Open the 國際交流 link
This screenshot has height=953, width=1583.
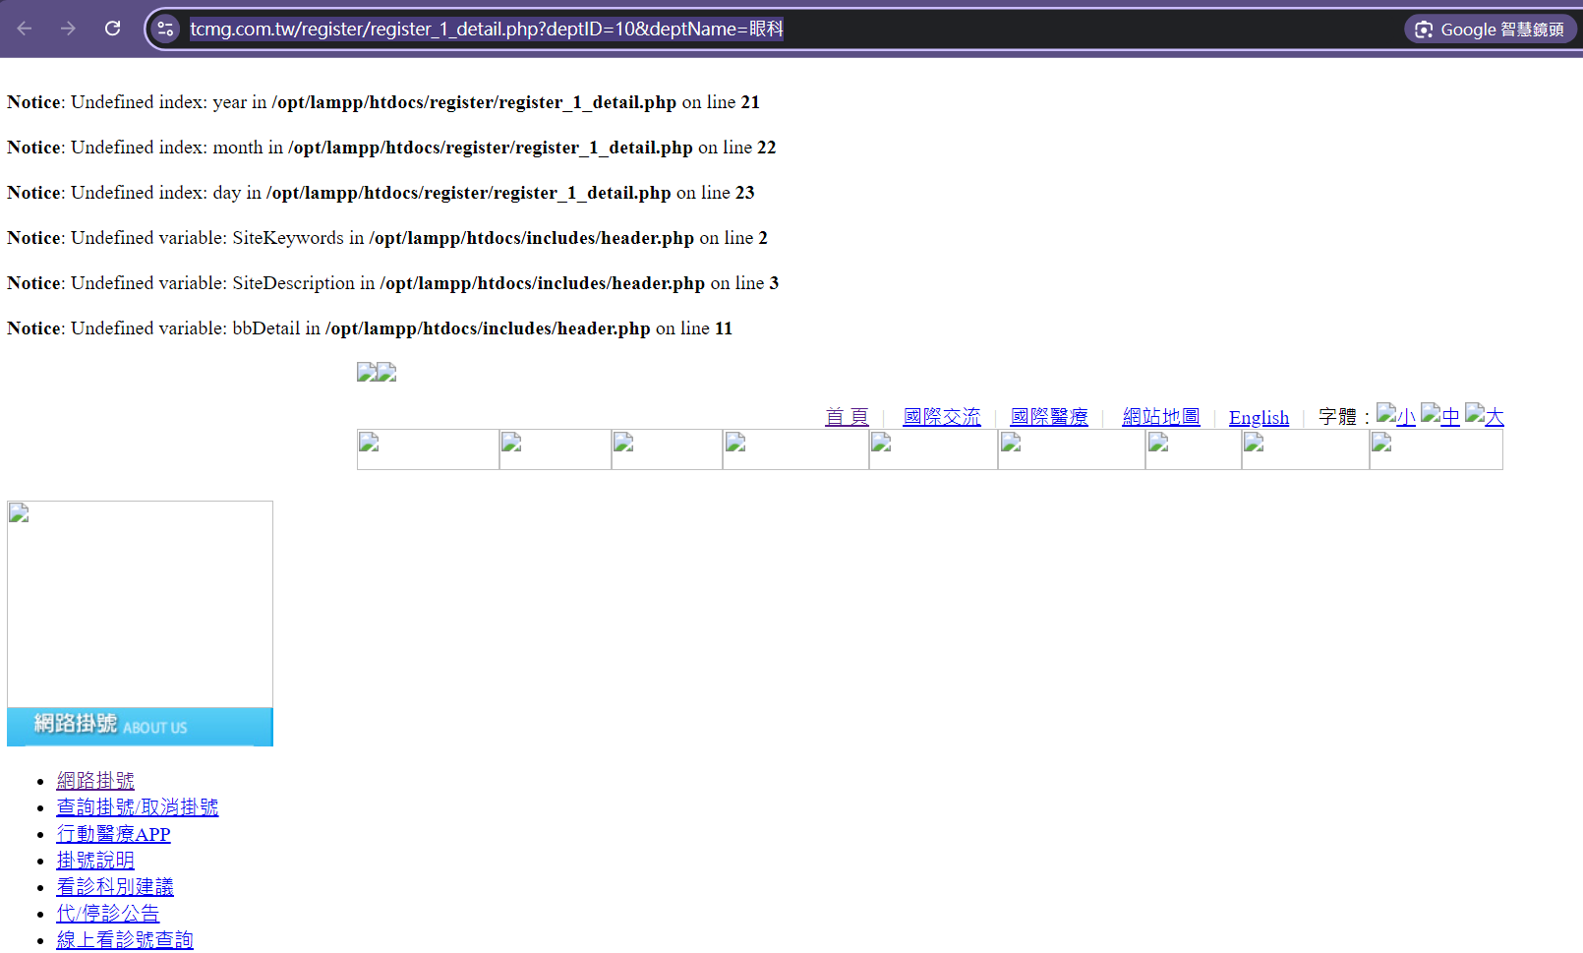pos(942,417)
